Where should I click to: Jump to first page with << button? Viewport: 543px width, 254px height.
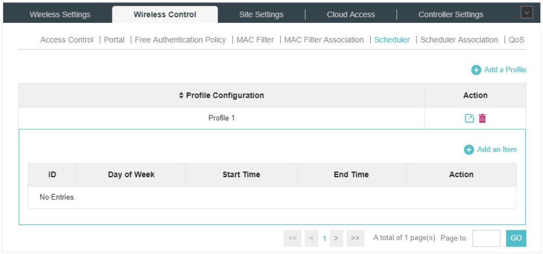(293, 238)
